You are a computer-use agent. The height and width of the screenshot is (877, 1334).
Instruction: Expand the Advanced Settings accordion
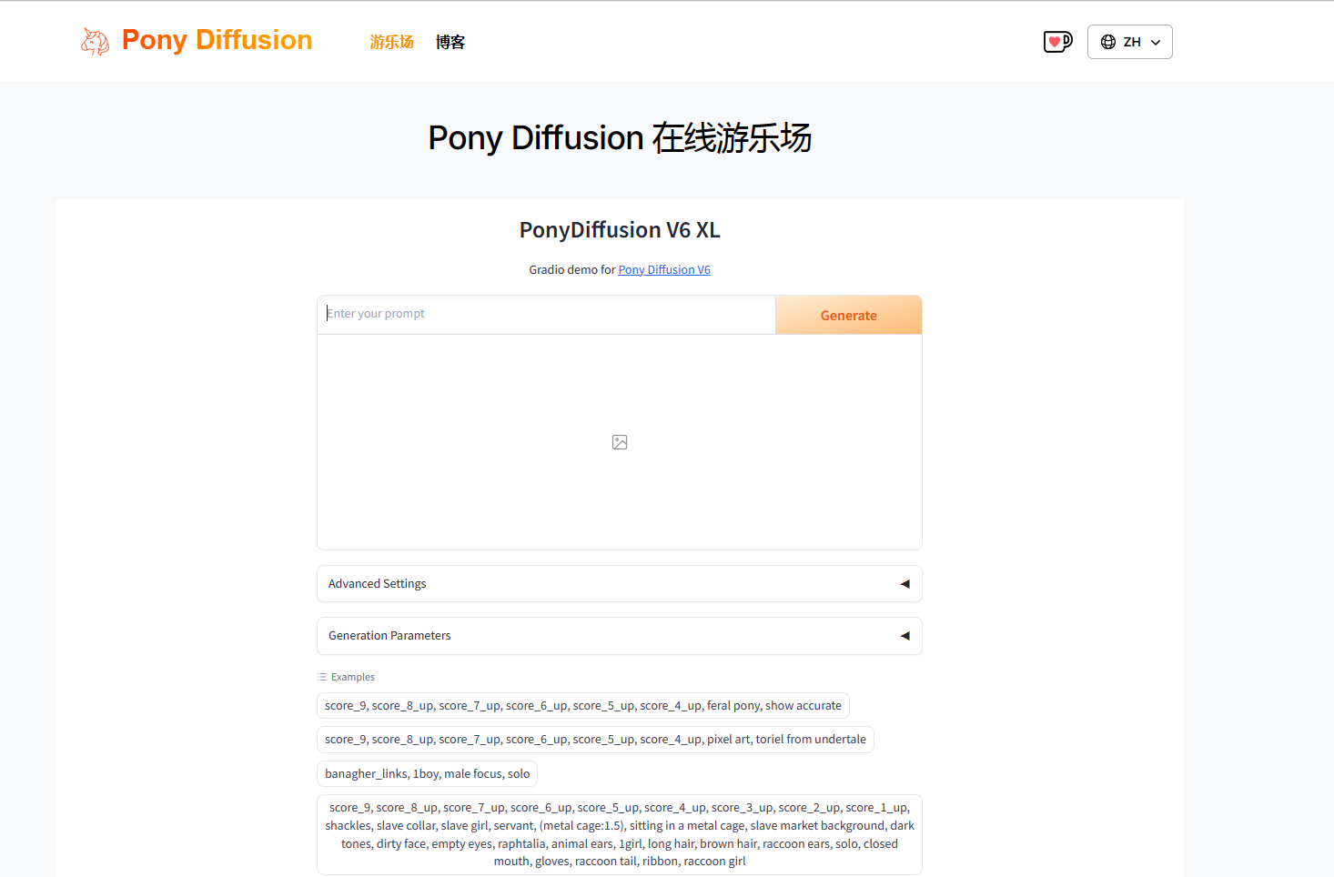coord(620,584)
